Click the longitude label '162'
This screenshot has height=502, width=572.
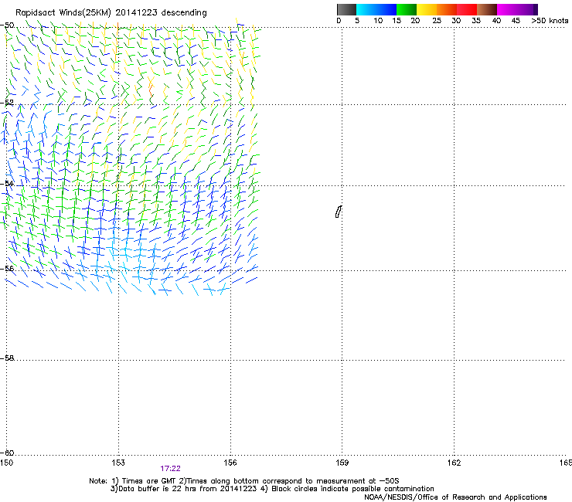(x=455, y=463)
